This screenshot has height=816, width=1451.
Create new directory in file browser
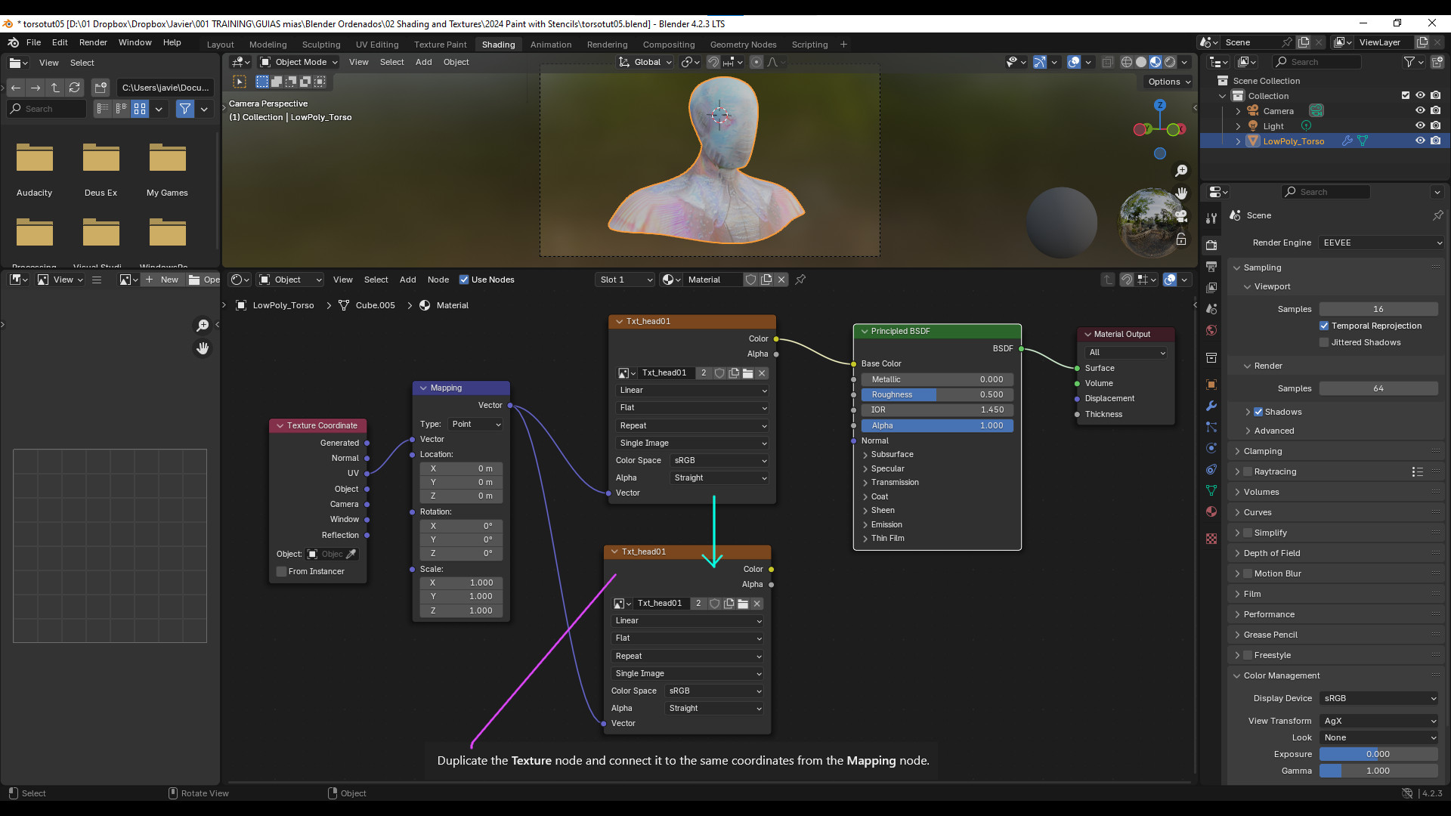[101, 88]
